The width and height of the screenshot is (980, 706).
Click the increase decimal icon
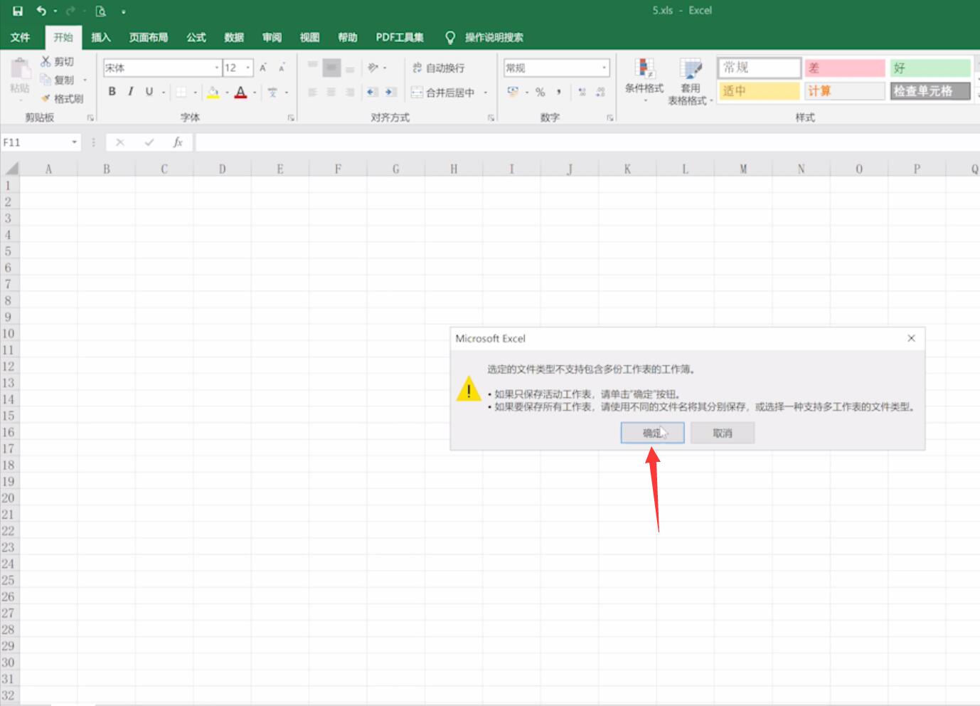pos(582,92)
